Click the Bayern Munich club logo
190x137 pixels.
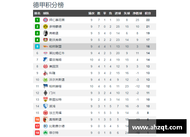tap(45, 20)
